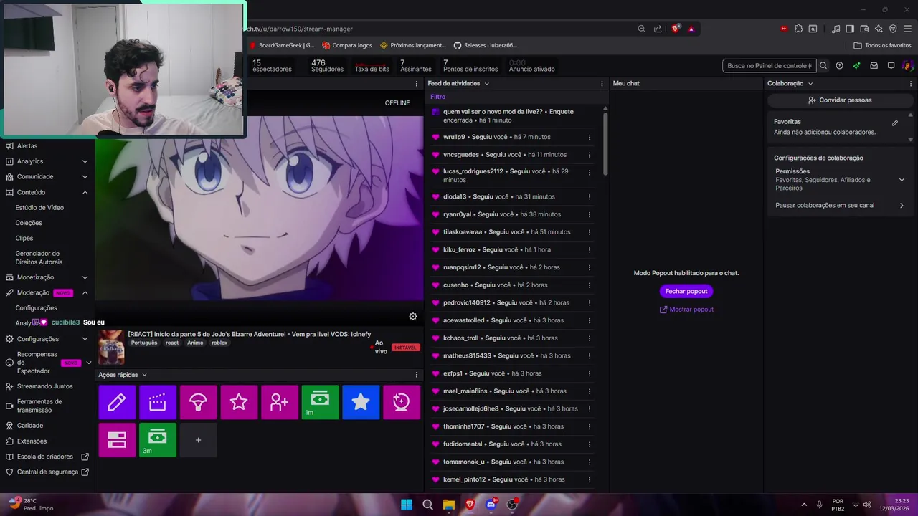Click the clapperboard clip quick action tile
918x516 pixels.
pos(157,402)
